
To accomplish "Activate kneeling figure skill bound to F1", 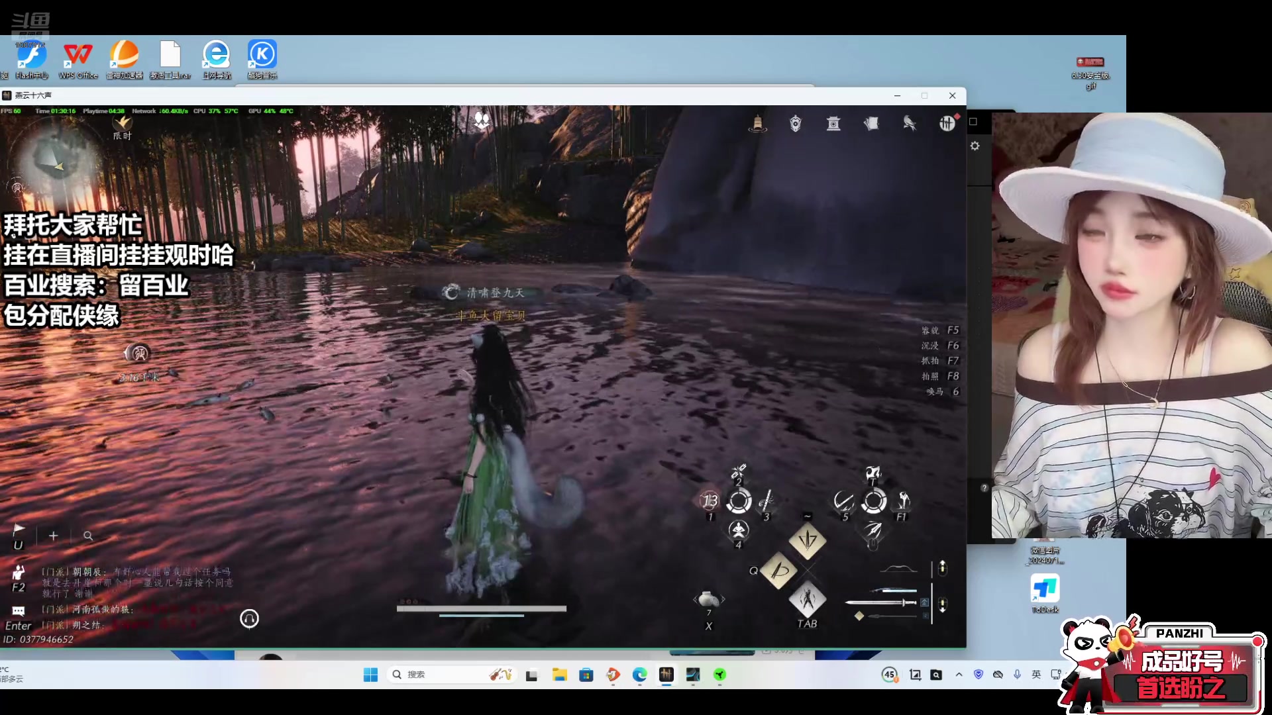I will click(x=902, y=502).
